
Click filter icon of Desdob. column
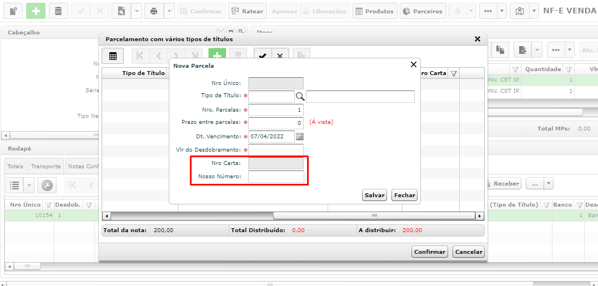(89, 205)
